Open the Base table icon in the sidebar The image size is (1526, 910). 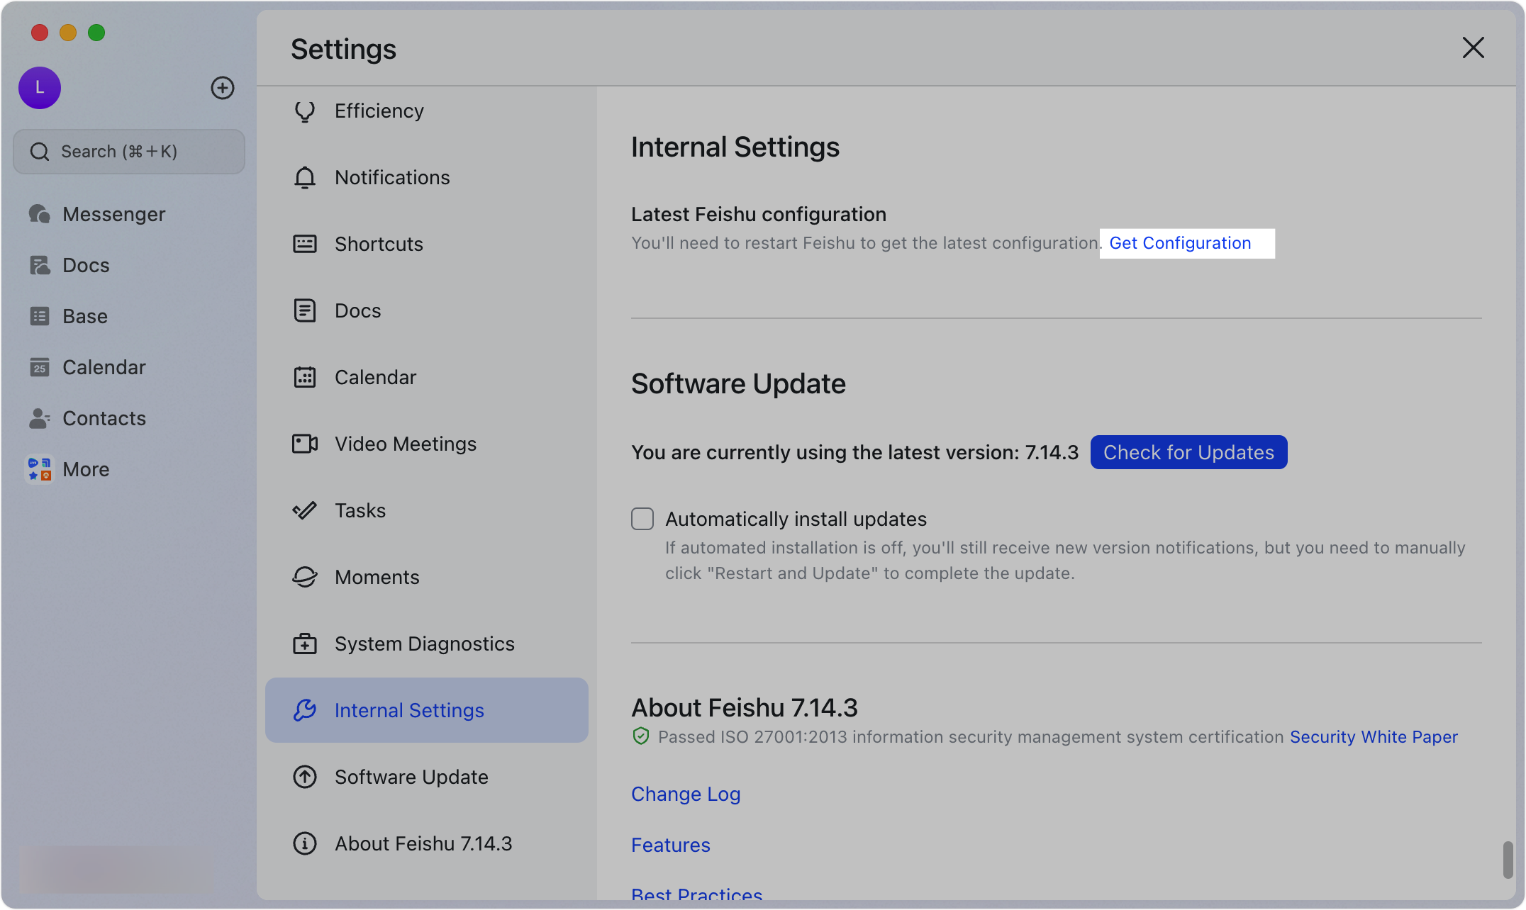point(39,316)
